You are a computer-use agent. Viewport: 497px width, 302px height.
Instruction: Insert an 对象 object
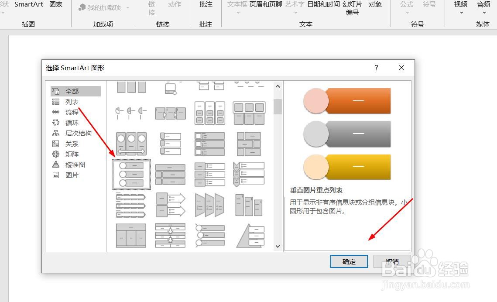[x=375, y=4]
